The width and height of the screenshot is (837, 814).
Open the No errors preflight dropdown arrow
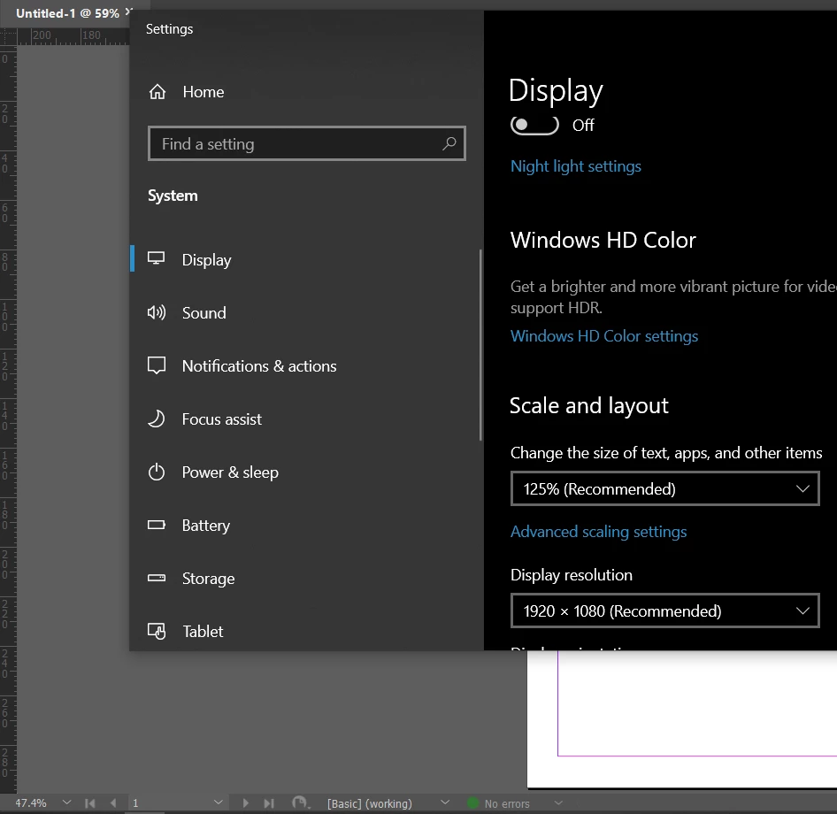(558, 802)
